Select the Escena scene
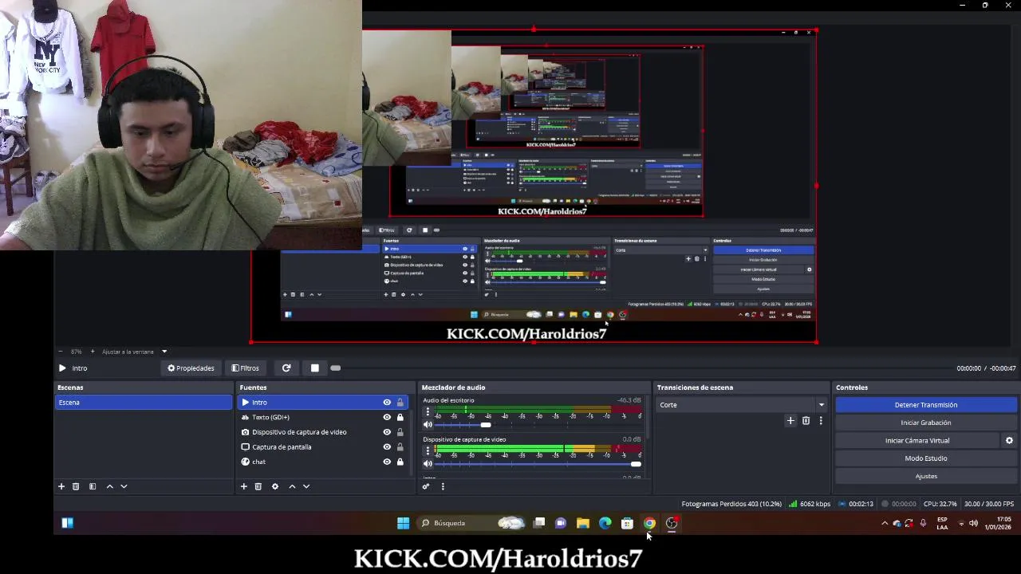1021x574 pixels. click(144, 403)
